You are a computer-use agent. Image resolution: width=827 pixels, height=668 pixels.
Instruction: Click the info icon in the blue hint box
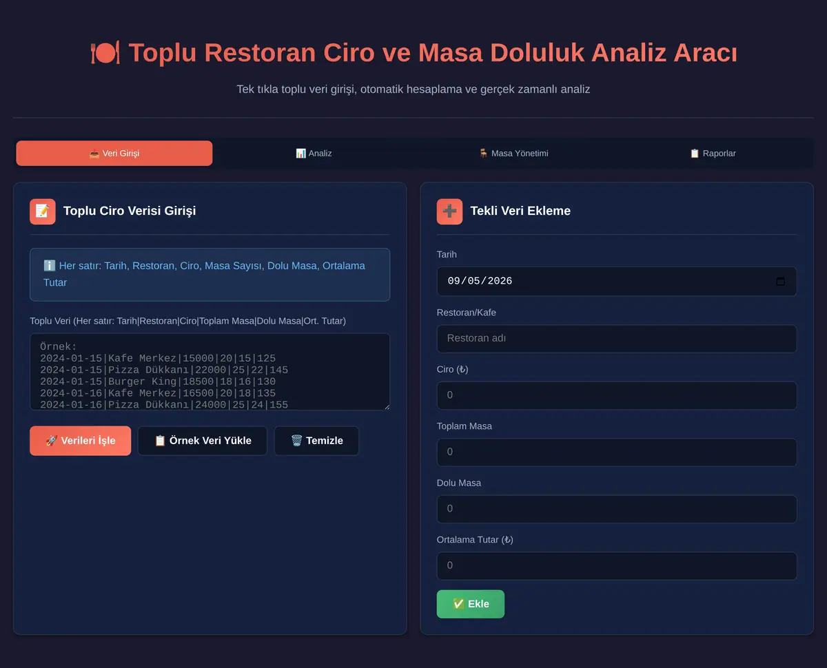[x=50, y=266]
